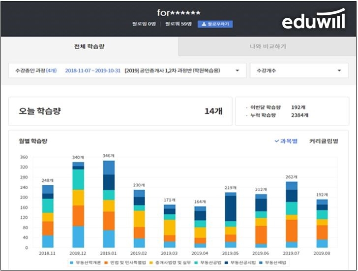This screenshot has width=358, height=271.
Task: Click the 팔로우하기 follow button
Action: pos(215,24)
